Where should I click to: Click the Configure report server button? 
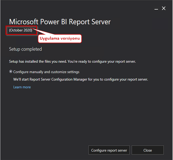[109, 150]
